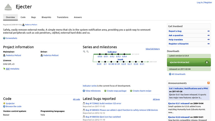This screenshot has height=121, width=215.
Task: Follow the View full history link
Action: tap(153, 49)
